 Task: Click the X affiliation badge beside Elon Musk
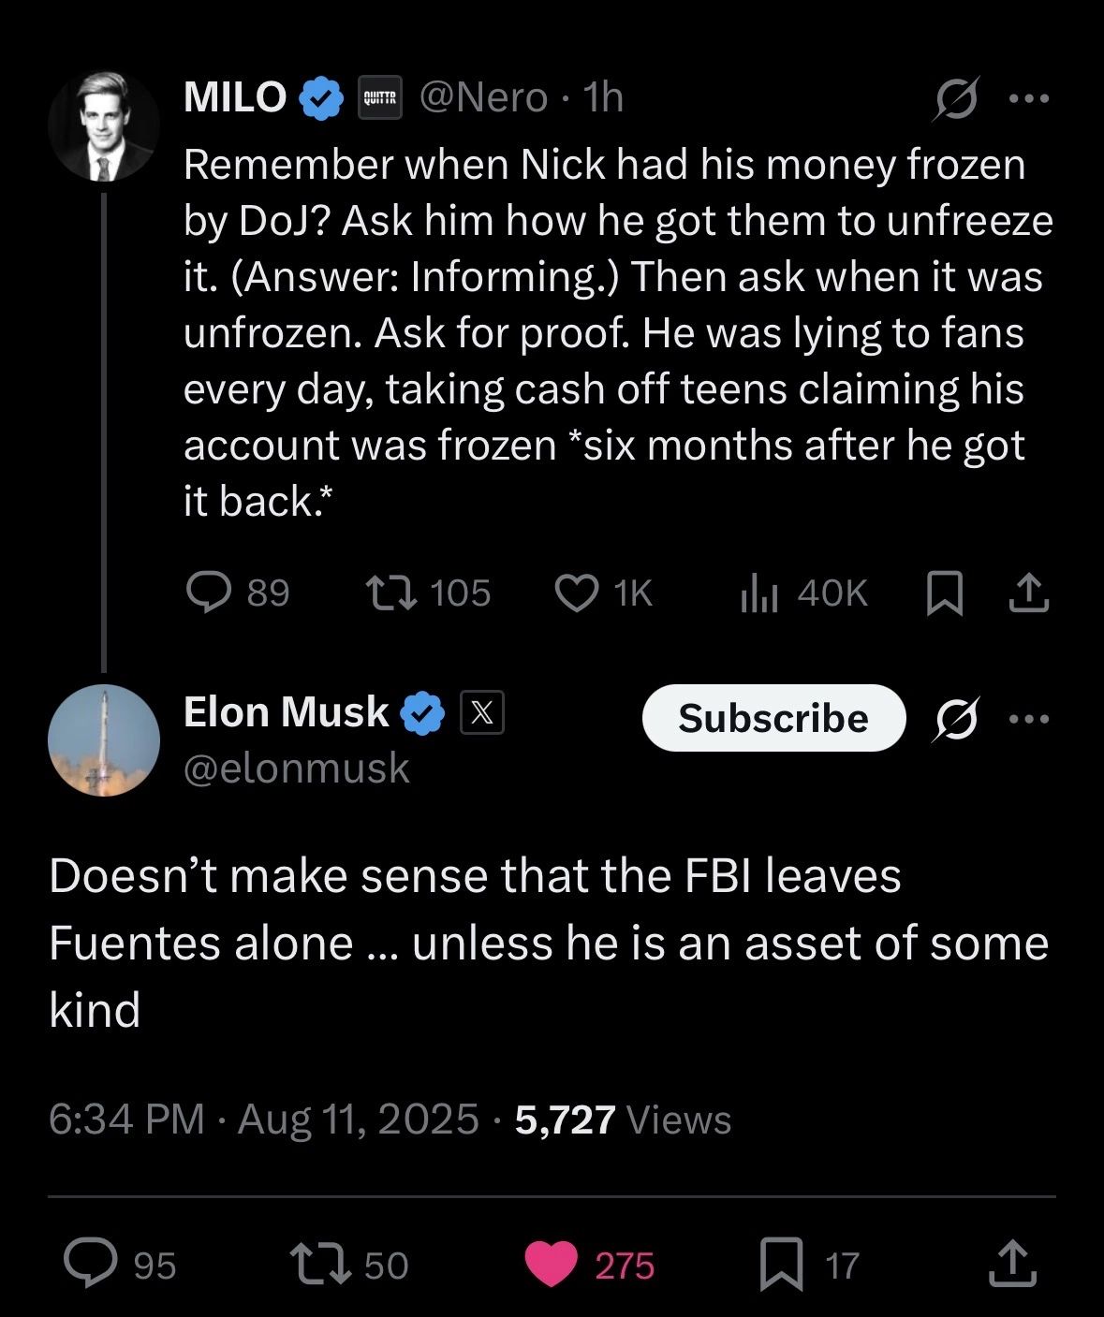[481, 712]
